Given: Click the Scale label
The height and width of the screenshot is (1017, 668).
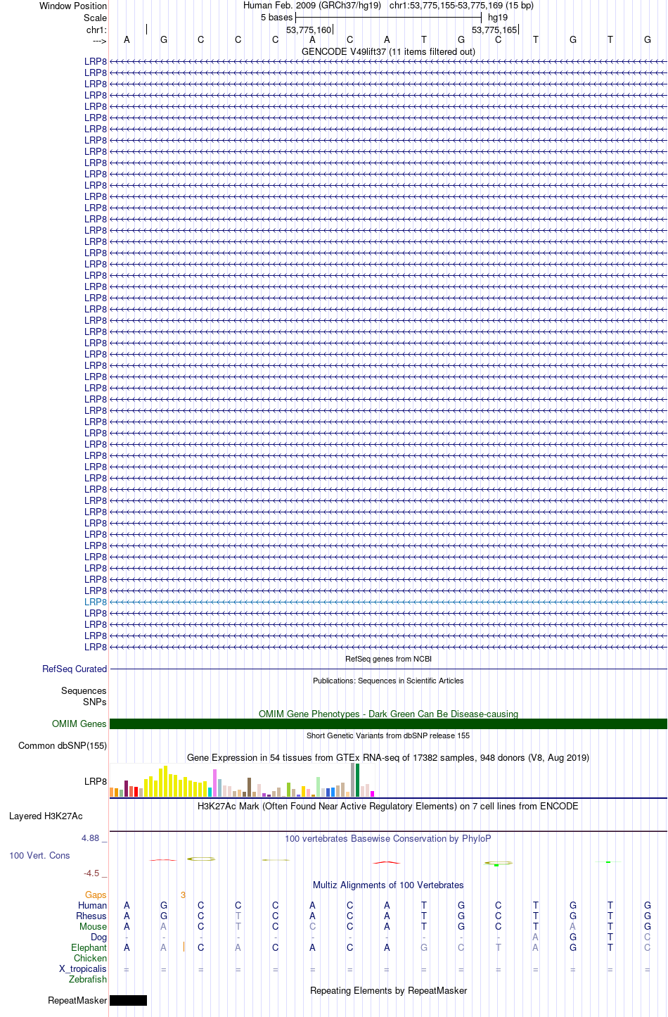Looking at the screenshot, I should coord(95,18).
